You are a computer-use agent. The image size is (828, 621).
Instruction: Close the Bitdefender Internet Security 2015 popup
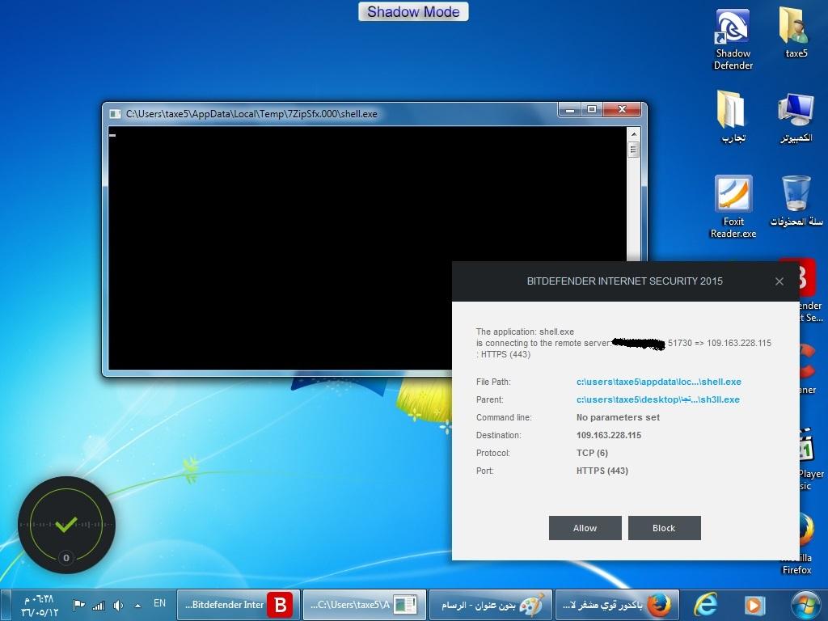(x=779, y=281)
